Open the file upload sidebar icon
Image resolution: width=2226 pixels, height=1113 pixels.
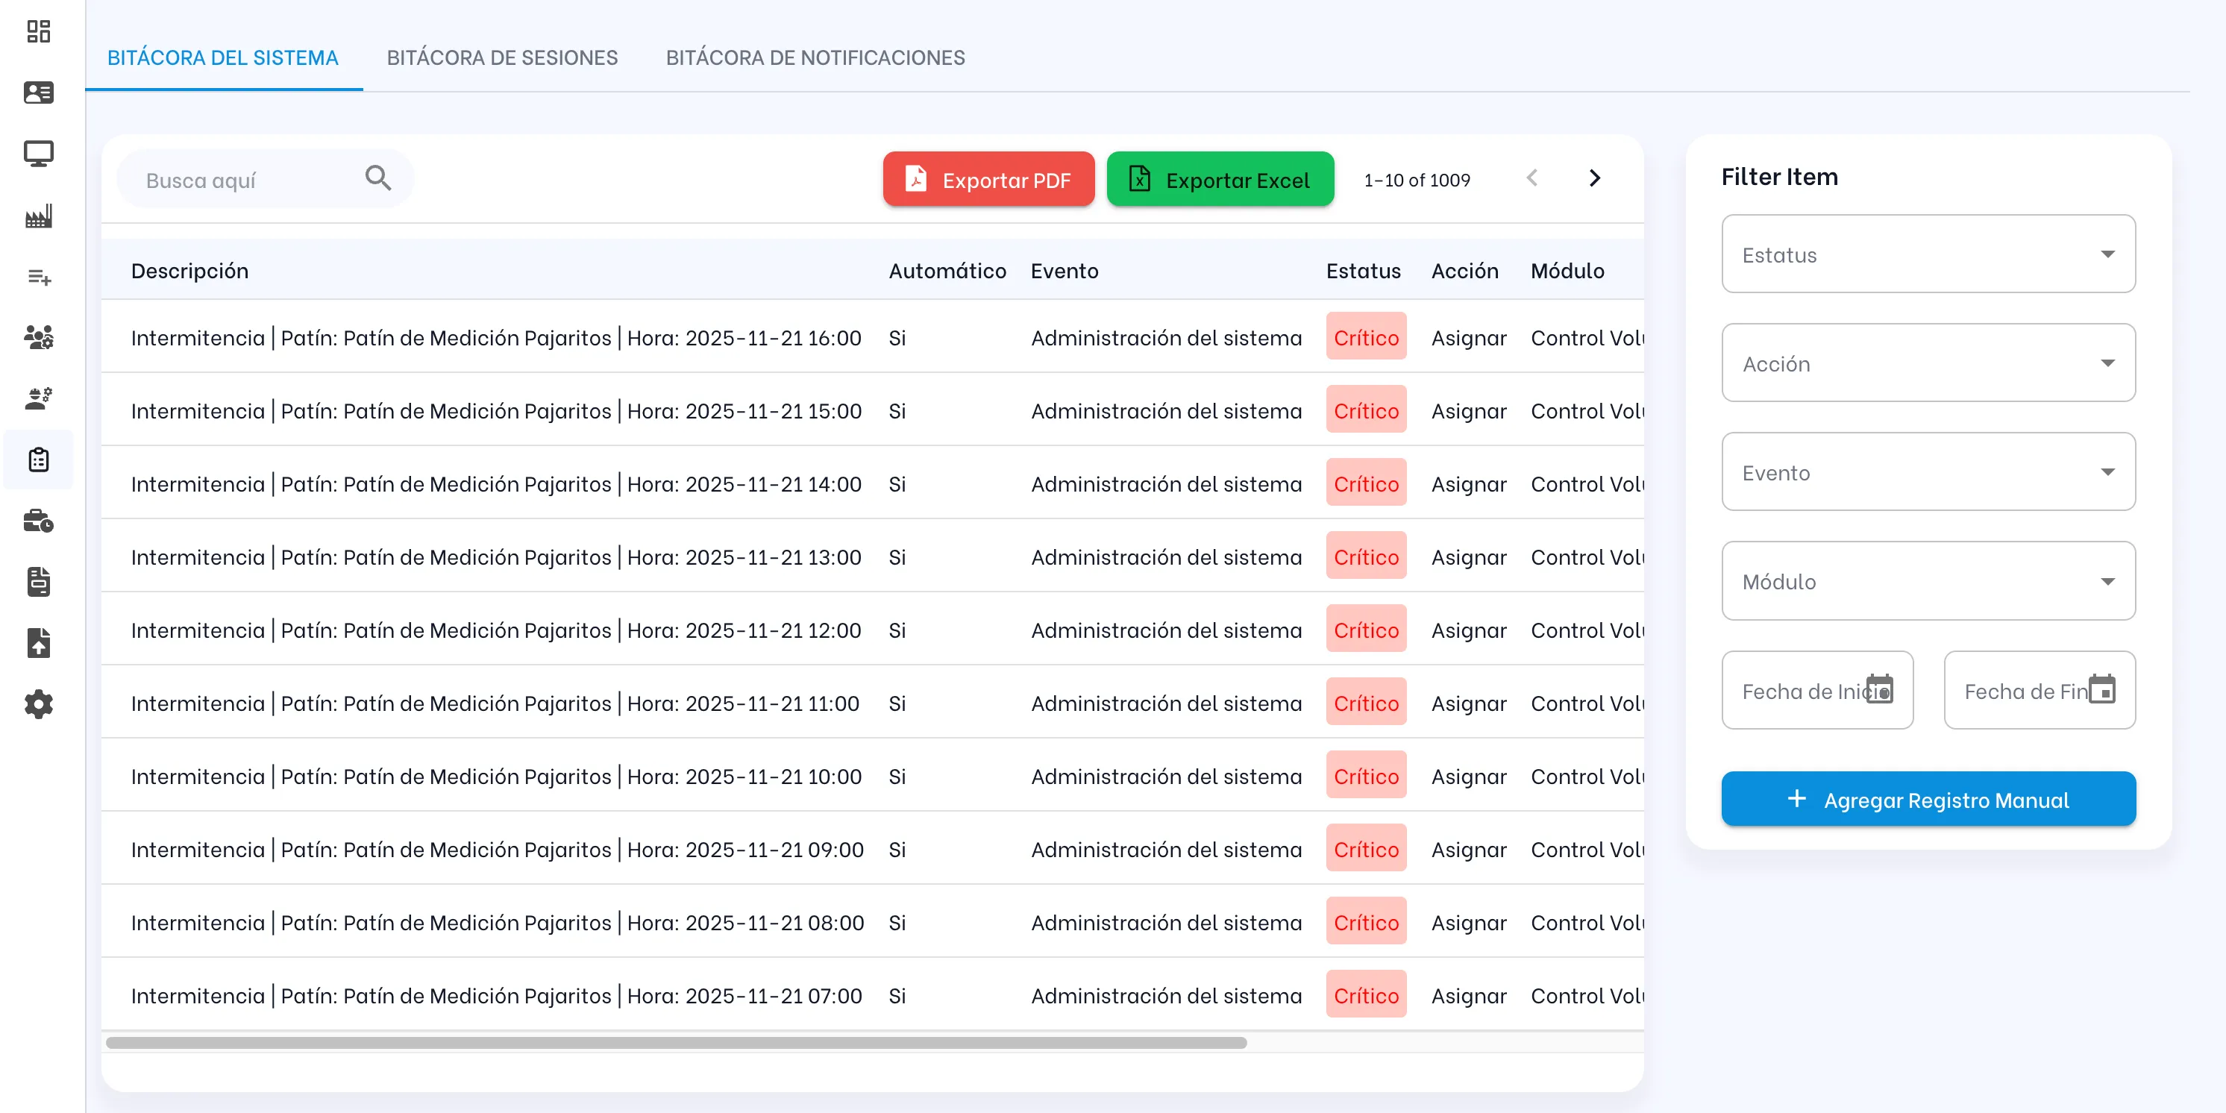click(38, 643)
